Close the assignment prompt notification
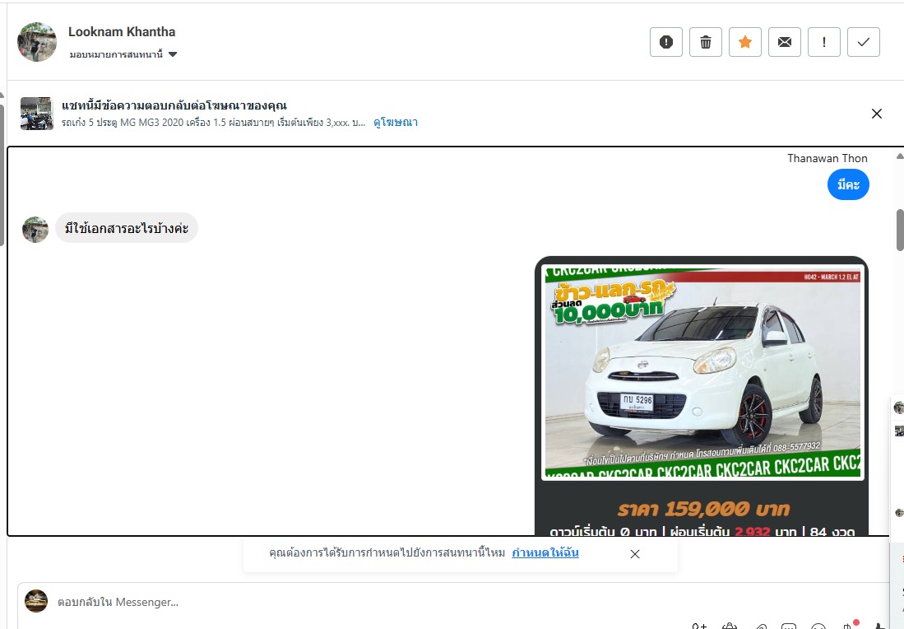This screenshot has width=904, height=629. (x=635, y=554)
